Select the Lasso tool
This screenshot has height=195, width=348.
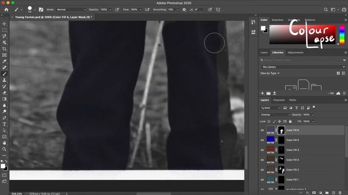pos(4,36)
